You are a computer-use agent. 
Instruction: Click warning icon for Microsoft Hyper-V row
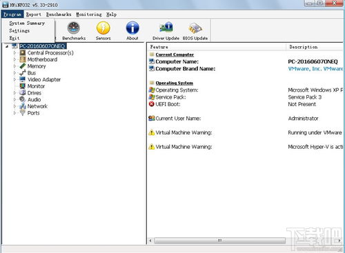click(152, 147)
